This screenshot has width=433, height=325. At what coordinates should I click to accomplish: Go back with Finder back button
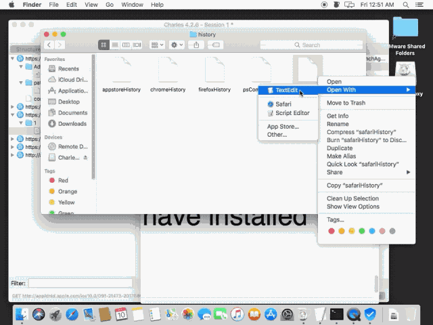(x=49, y=45)
